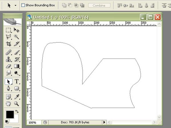
Task: Swap foreground and background colors
Action: pos(17,111)
